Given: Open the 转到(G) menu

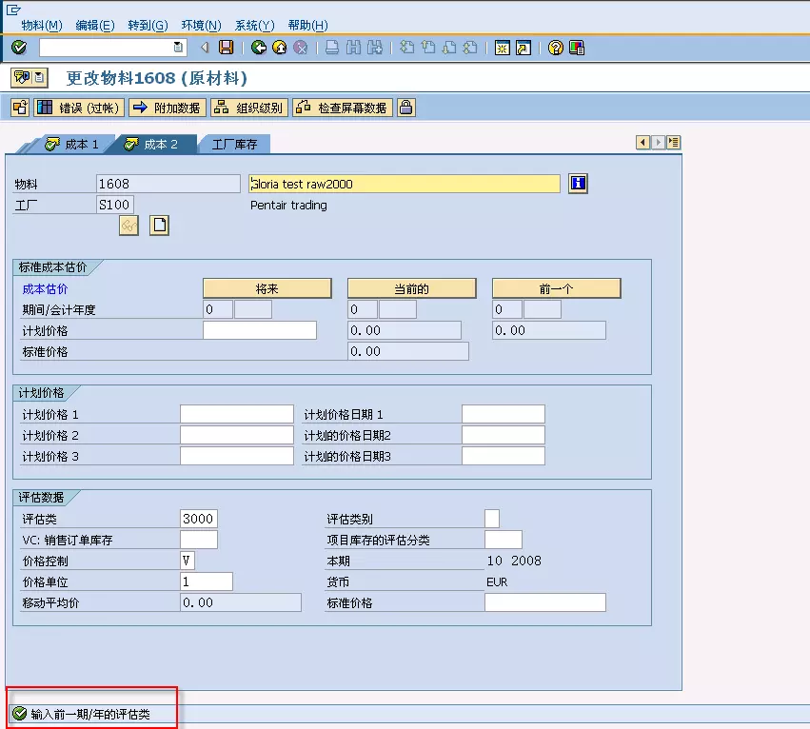Looking at the screenshot, I should tap(148, 26).
